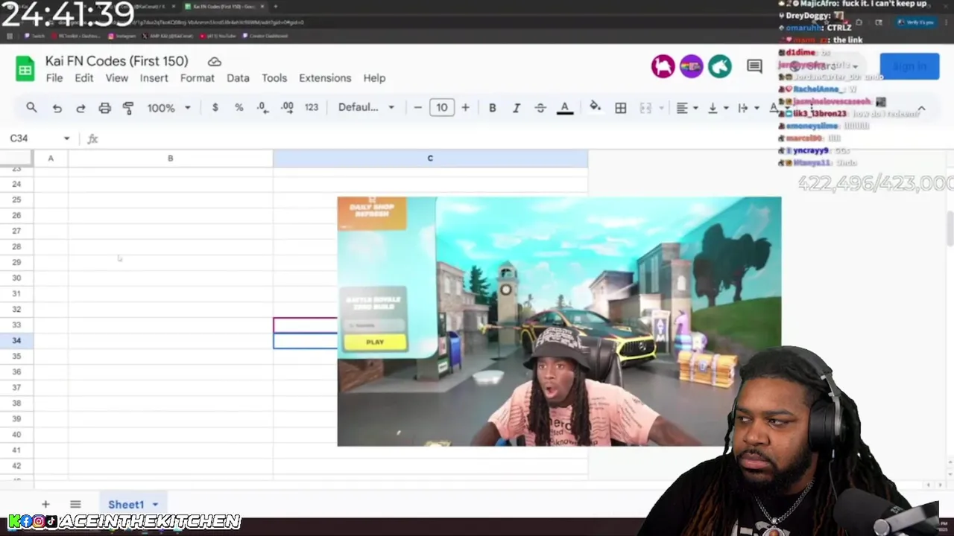Viewport: 954px width, 536px height.
Task: Open the Google Sheets home logo
Action: (25, 69)
